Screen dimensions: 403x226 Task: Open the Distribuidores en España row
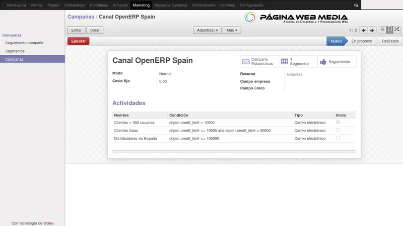[234, 139]
